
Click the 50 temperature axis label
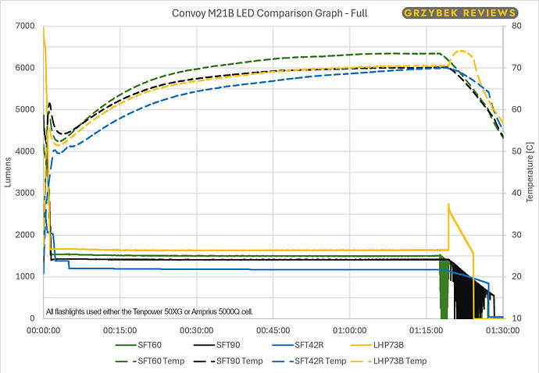[x=516, y=151]
